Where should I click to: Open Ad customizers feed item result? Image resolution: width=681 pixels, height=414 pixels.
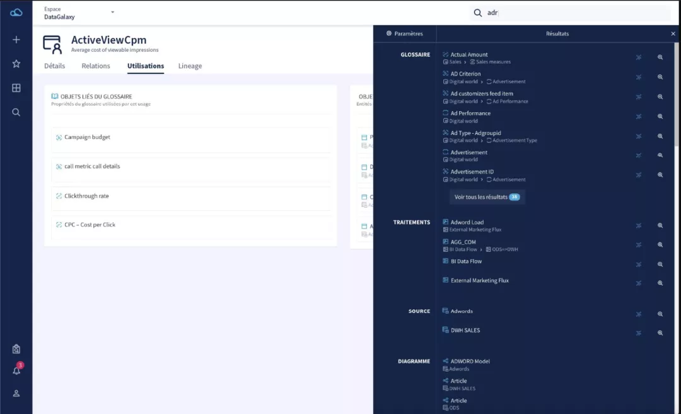tap(481, 93)
